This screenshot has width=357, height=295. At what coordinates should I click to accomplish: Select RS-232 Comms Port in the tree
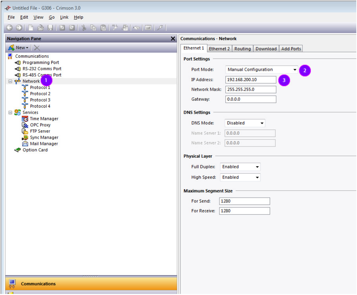(x=42, y=69)
